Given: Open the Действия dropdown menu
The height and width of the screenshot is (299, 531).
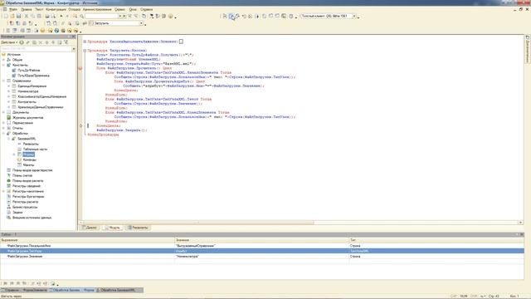Looking at the screenshot, I should tap(9, 42).
